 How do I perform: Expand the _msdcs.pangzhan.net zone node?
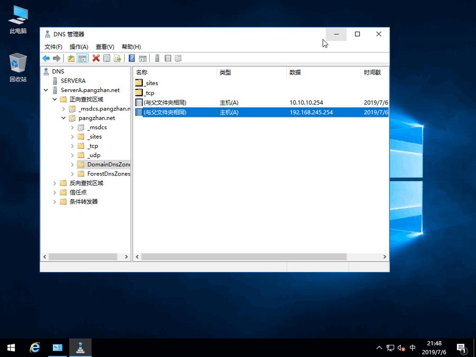[62, 108]
